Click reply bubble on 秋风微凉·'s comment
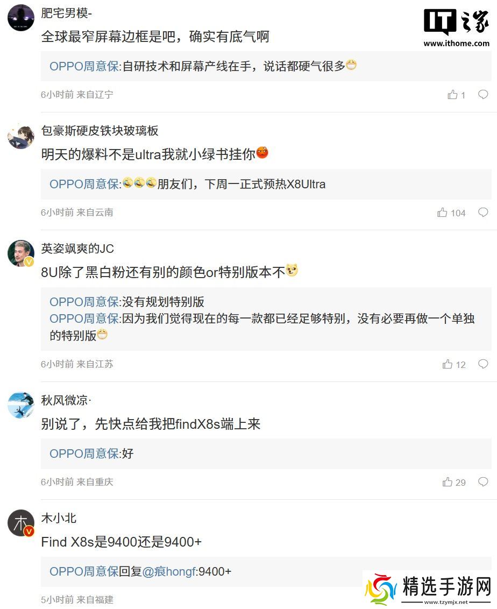 [483, 482]
